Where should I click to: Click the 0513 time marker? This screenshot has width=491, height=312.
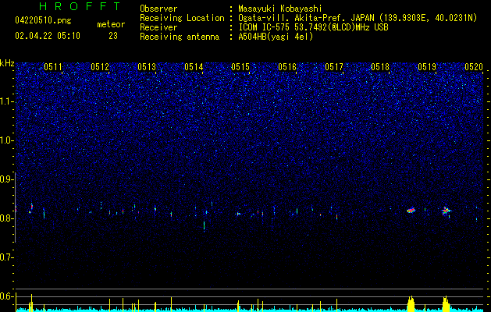[x=147, y=66]
